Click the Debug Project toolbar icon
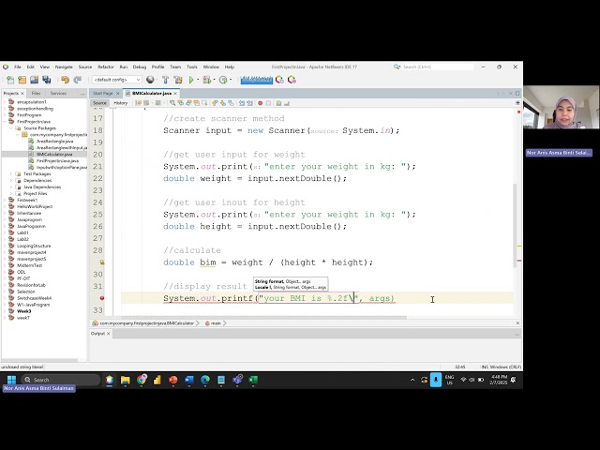Screen dimensions: 600x450 tap(206, 80)
